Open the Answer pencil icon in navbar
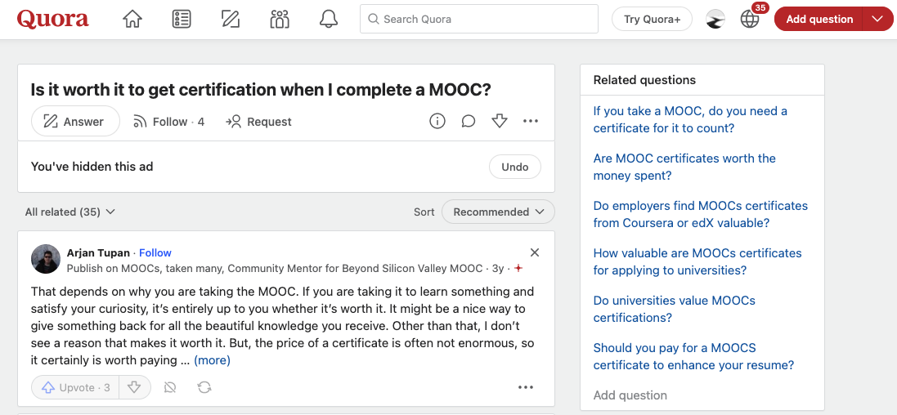Screen dimensions: 897x415 231,19
